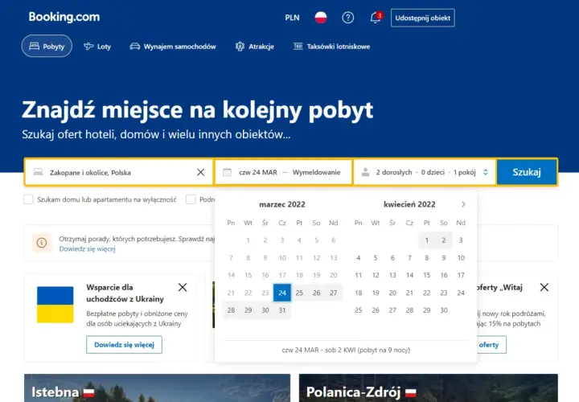
Task: Click the destination field with Zakopane i okolice
Action: pos(118,172)
